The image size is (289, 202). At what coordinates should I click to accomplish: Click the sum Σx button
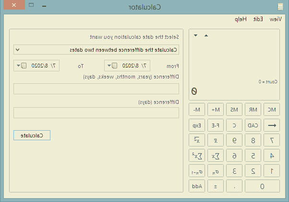216,156
